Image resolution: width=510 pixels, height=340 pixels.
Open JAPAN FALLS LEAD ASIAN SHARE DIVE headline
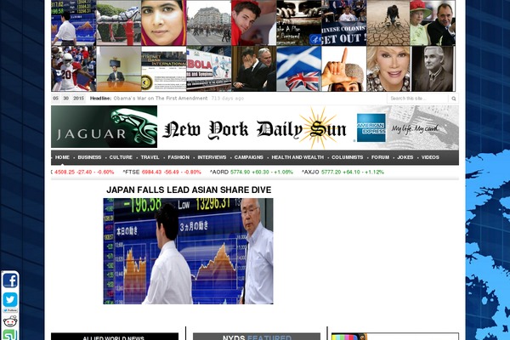[x=189, y=190]
